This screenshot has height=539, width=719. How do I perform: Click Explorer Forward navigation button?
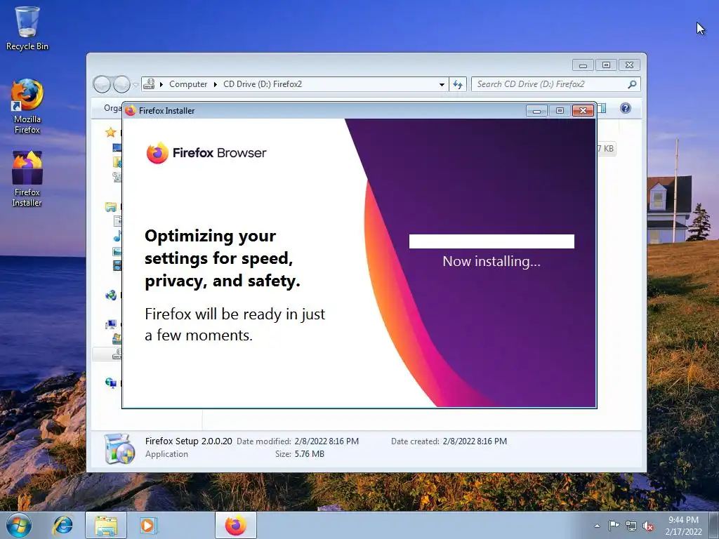coord(121,84)
